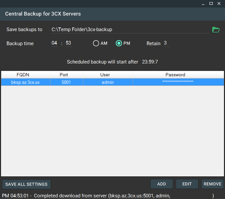This screenshot has width=225, height=199.
Task: Click the countdown timer 23:59:7
Action: coord(150,62)
